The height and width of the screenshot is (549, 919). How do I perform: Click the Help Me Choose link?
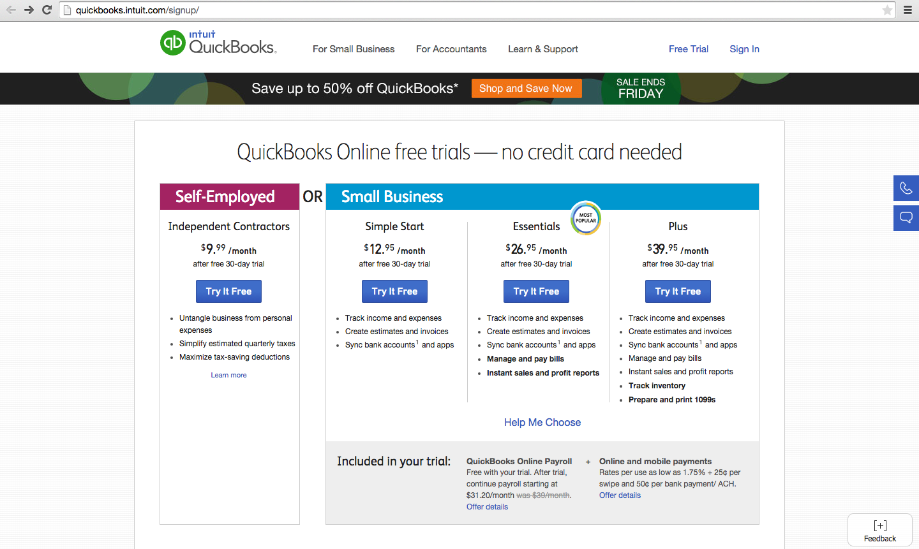542,422
